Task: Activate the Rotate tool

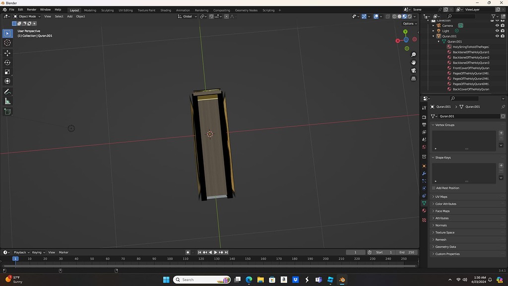Action: pos(7,63)
